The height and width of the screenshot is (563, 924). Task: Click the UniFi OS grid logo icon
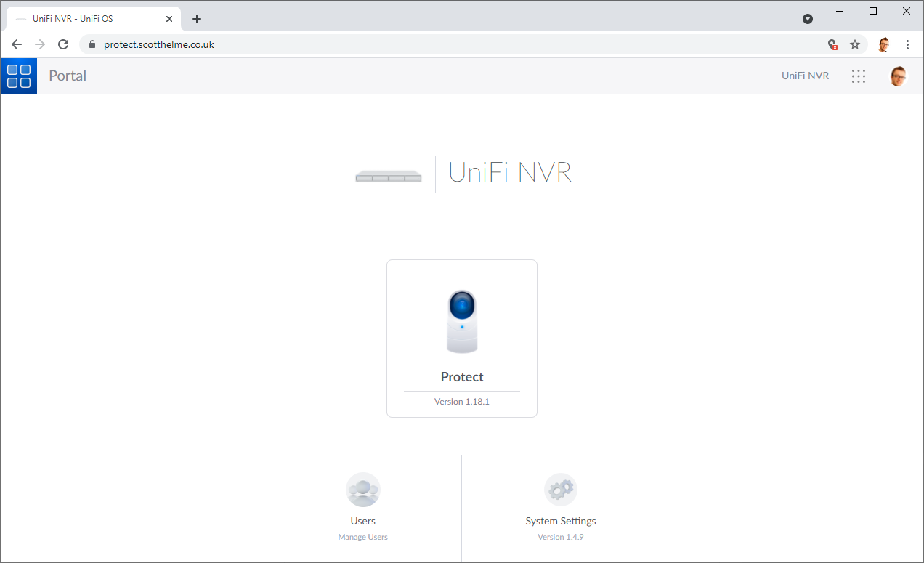coord(19,76)
